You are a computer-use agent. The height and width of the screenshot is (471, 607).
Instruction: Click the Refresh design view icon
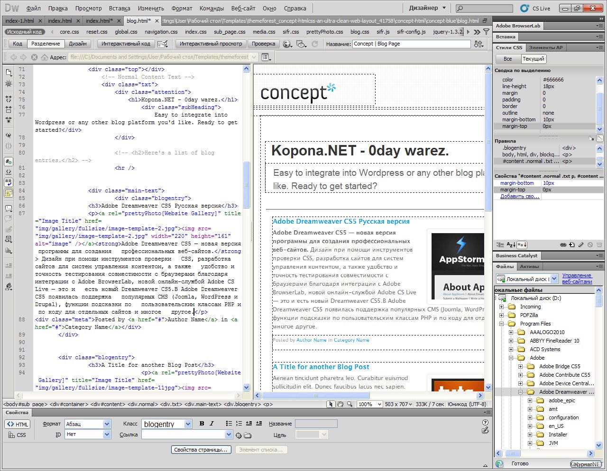[314, 44]
